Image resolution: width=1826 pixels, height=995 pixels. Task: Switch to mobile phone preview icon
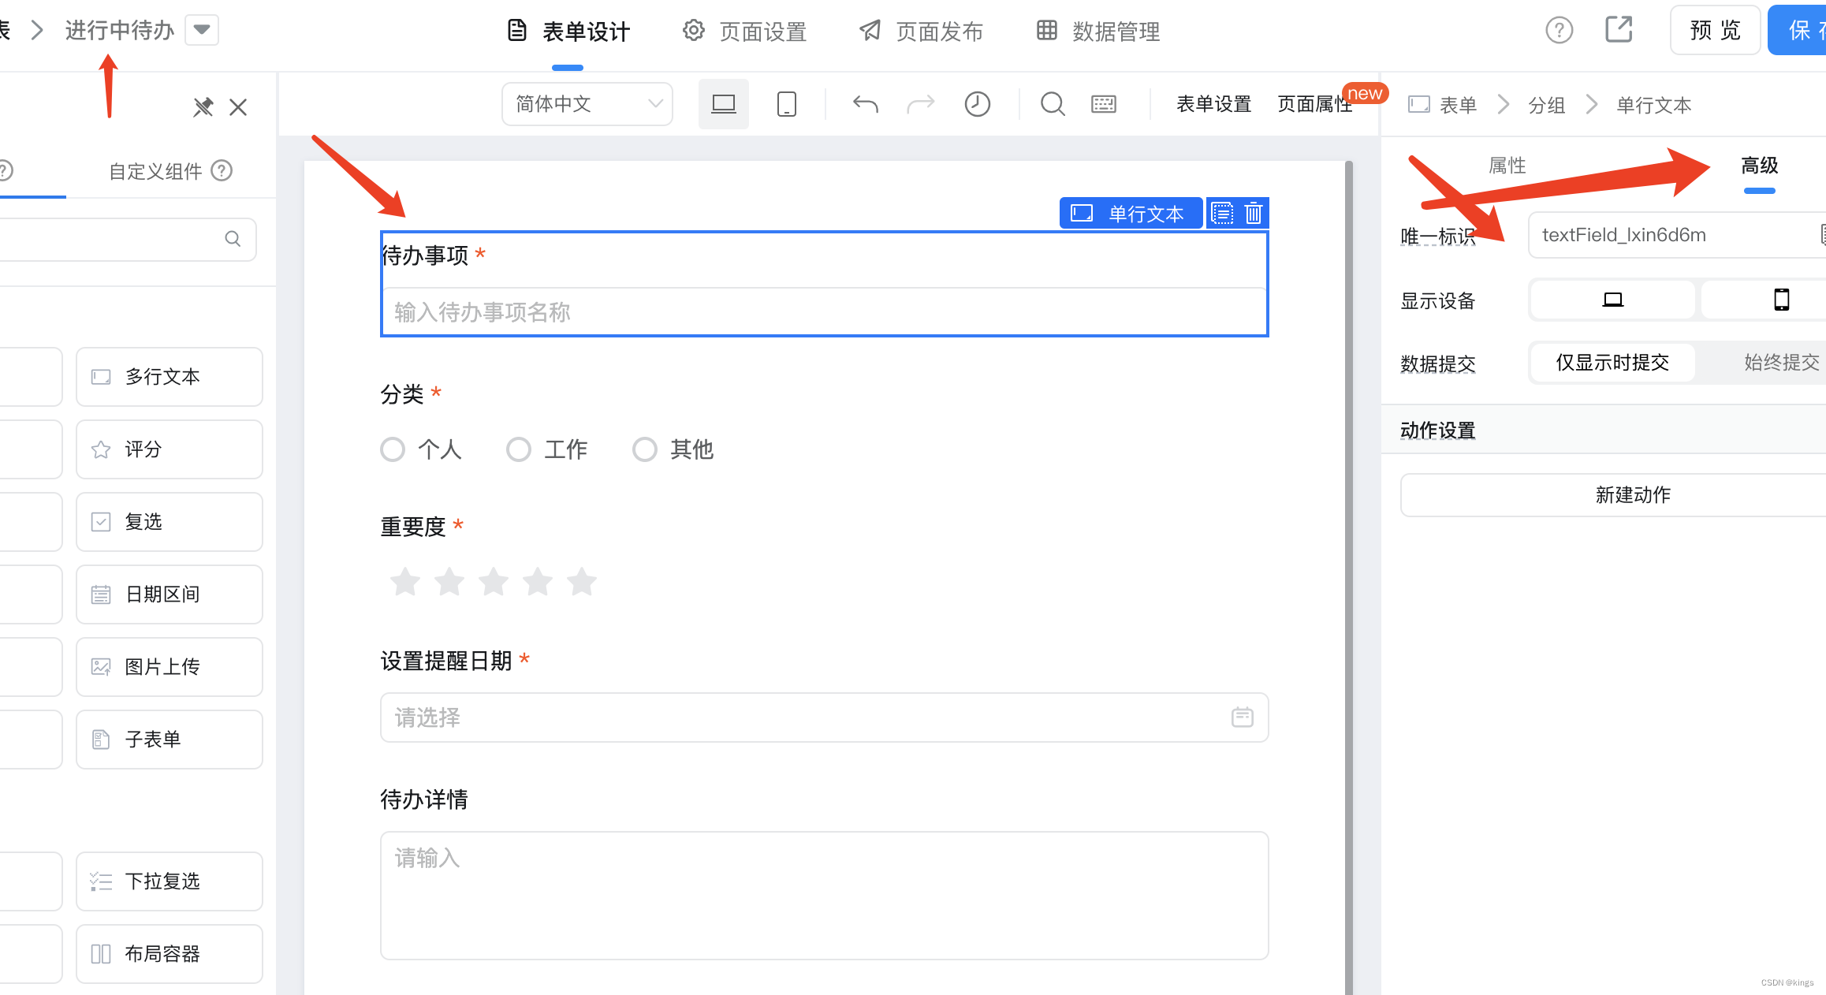[x=786, y=104]
